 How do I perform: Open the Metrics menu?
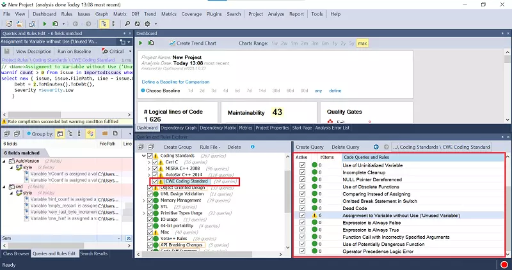pyautogui.click(x=169, y=14)
